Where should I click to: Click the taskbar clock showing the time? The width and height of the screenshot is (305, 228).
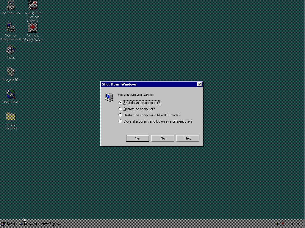click(x=295, y=224)
